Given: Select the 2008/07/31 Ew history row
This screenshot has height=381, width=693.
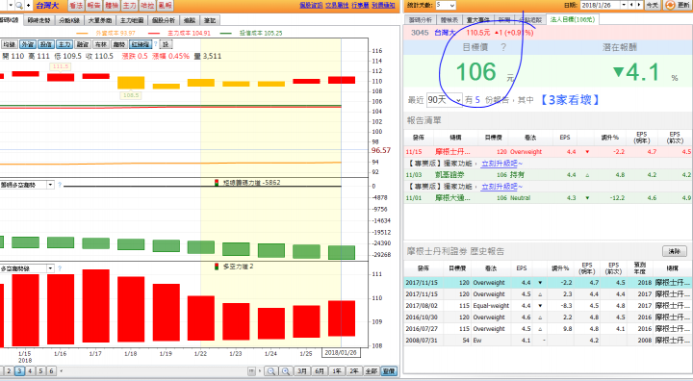Looking at the screenshot, I should [x=548, y=341].
